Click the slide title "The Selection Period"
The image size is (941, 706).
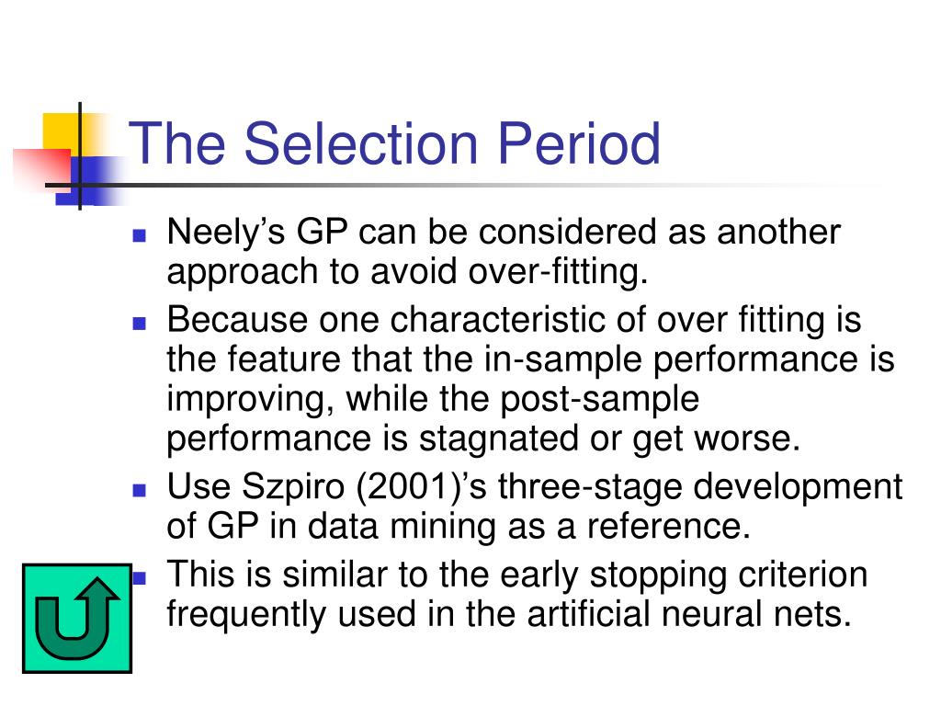click(x=394, y=143)
